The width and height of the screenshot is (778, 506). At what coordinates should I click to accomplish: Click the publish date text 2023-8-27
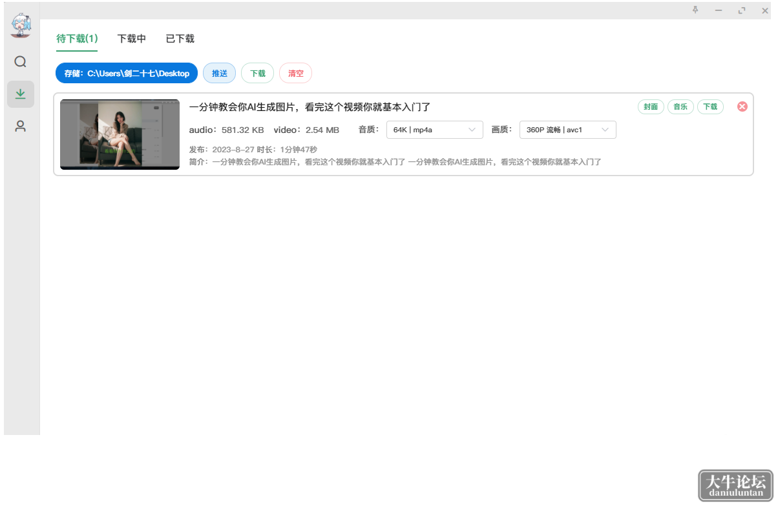233,150
